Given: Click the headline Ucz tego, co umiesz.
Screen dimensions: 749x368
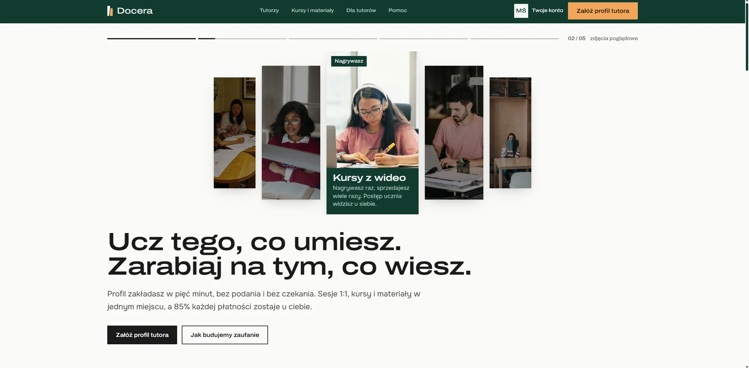Looking at the screenshot, I should click(255, 241).
